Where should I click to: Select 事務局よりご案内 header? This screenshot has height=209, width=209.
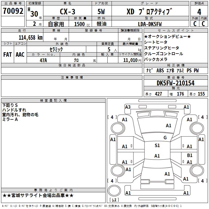[53, 190]
